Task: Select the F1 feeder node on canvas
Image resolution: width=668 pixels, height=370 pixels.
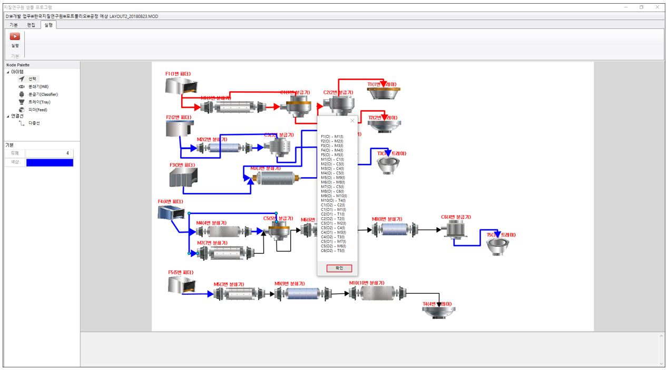Action: click(x=182, y=85)
